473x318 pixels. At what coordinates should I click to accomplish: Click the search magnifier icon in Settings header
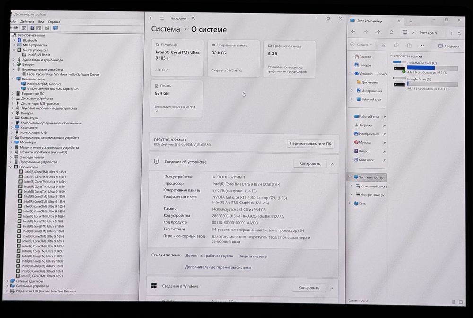(193, 18)
